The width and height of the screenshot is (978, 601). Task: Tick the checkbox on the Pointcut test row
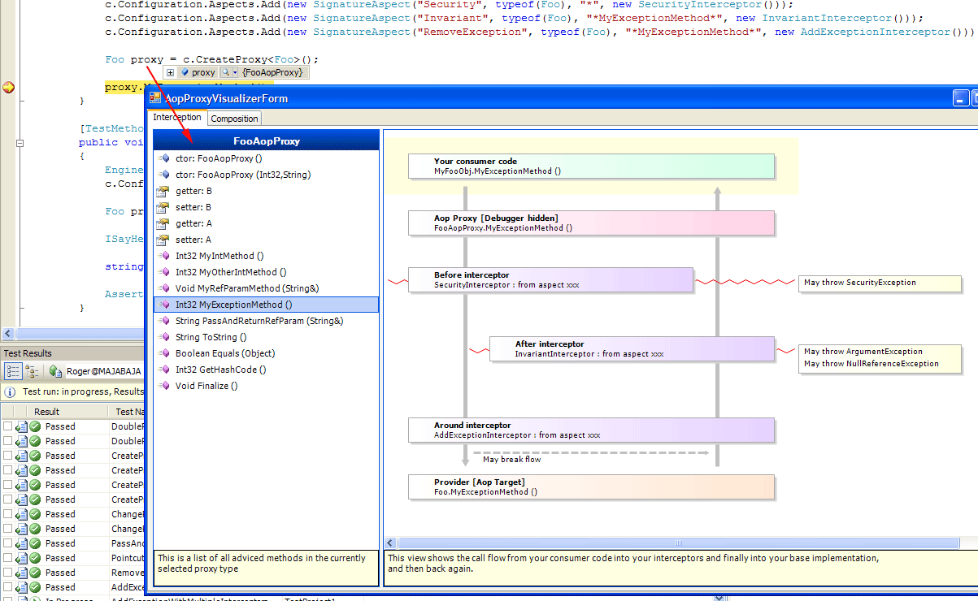[7, 558]
